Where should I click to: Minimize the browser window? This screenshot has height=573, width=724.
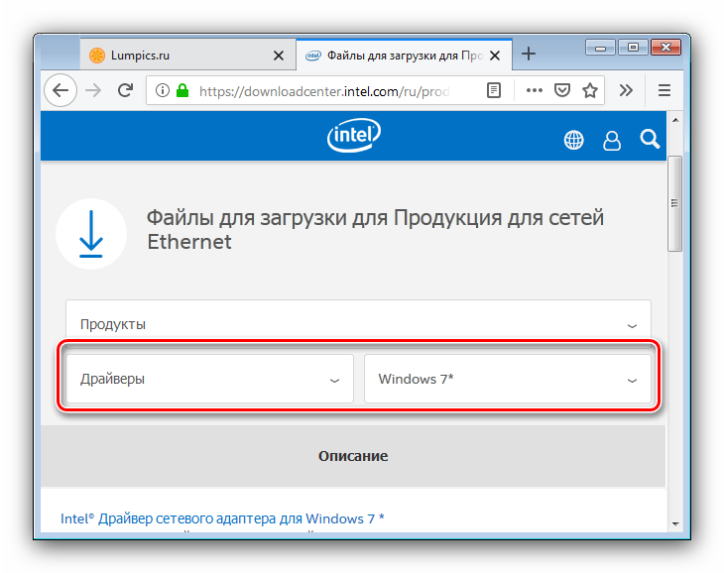600,48
